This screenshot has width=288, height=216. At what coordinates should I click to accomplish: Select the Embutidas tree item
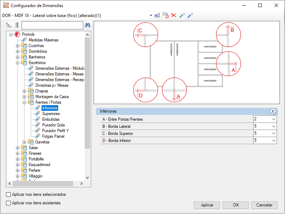(x=51, y=119)
